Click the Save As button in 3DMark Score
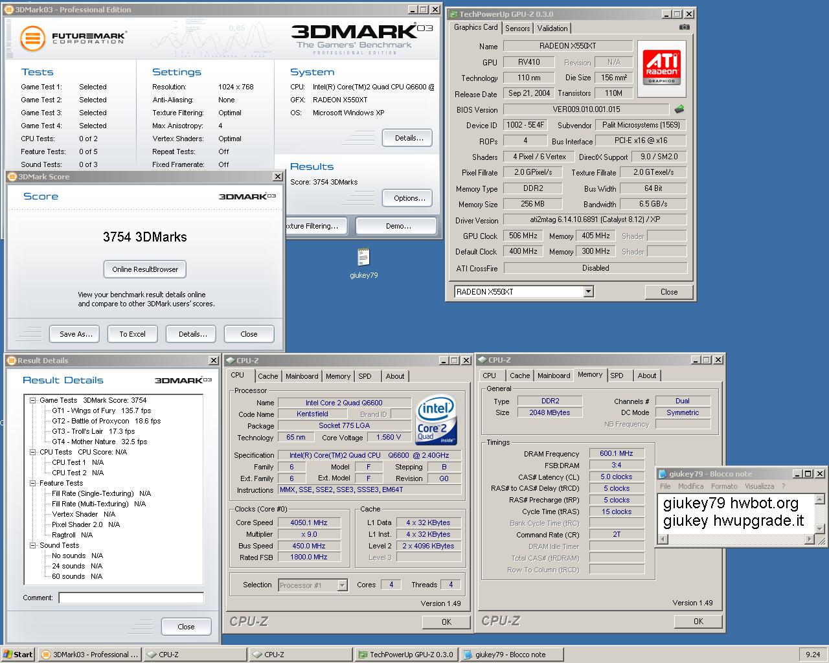This screenshot has height=663, width=829. tap(74, 334)
